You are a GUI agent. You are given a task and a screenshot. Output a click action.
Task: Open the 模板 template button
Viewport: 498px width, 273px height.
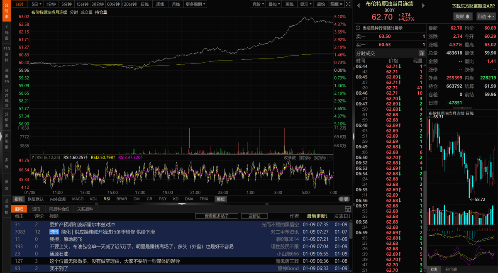point(221,199)
